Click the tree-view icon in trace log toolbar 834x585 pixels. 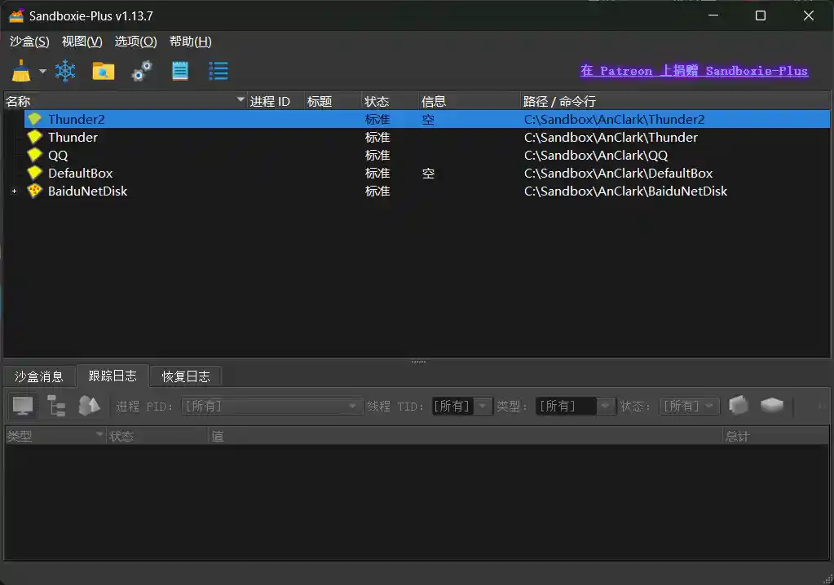[55, 406]
